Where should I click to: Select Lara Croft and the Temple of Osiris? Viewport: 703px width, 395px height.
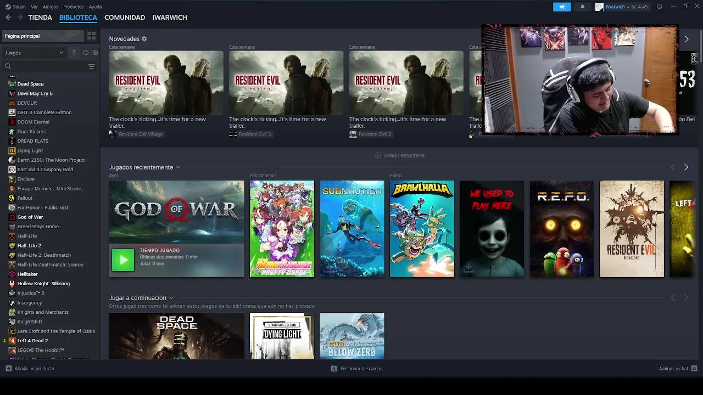point(56,331)
